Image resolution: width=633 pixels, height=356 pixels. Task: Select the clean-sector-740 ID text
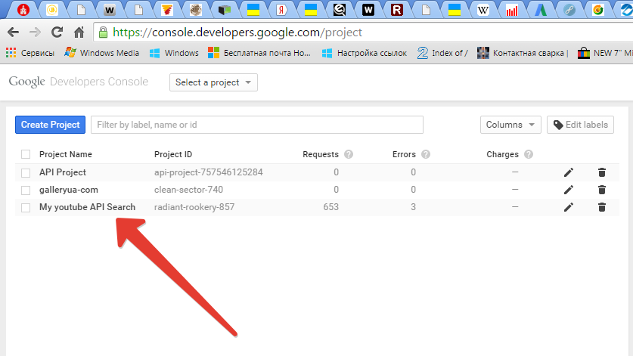point(188,190)
